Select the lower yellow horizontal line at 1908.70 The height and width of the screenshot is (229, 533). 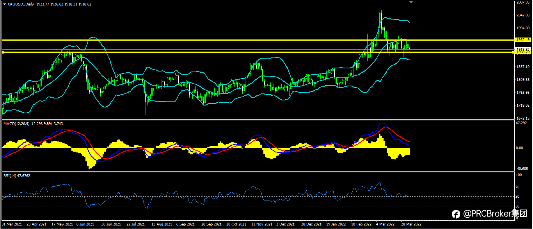258,52
